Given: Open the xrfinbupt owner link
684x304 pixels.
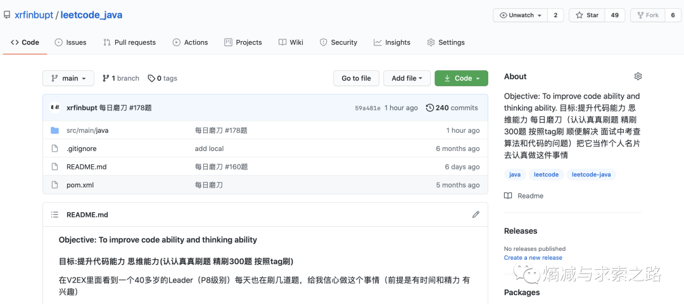Looking at the screenshot, I should (x=33, y=15).
